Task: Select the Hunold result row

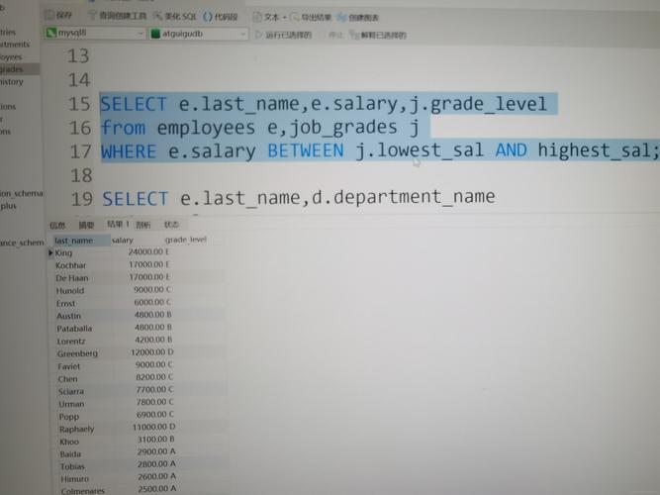Action: pos(138,290)
